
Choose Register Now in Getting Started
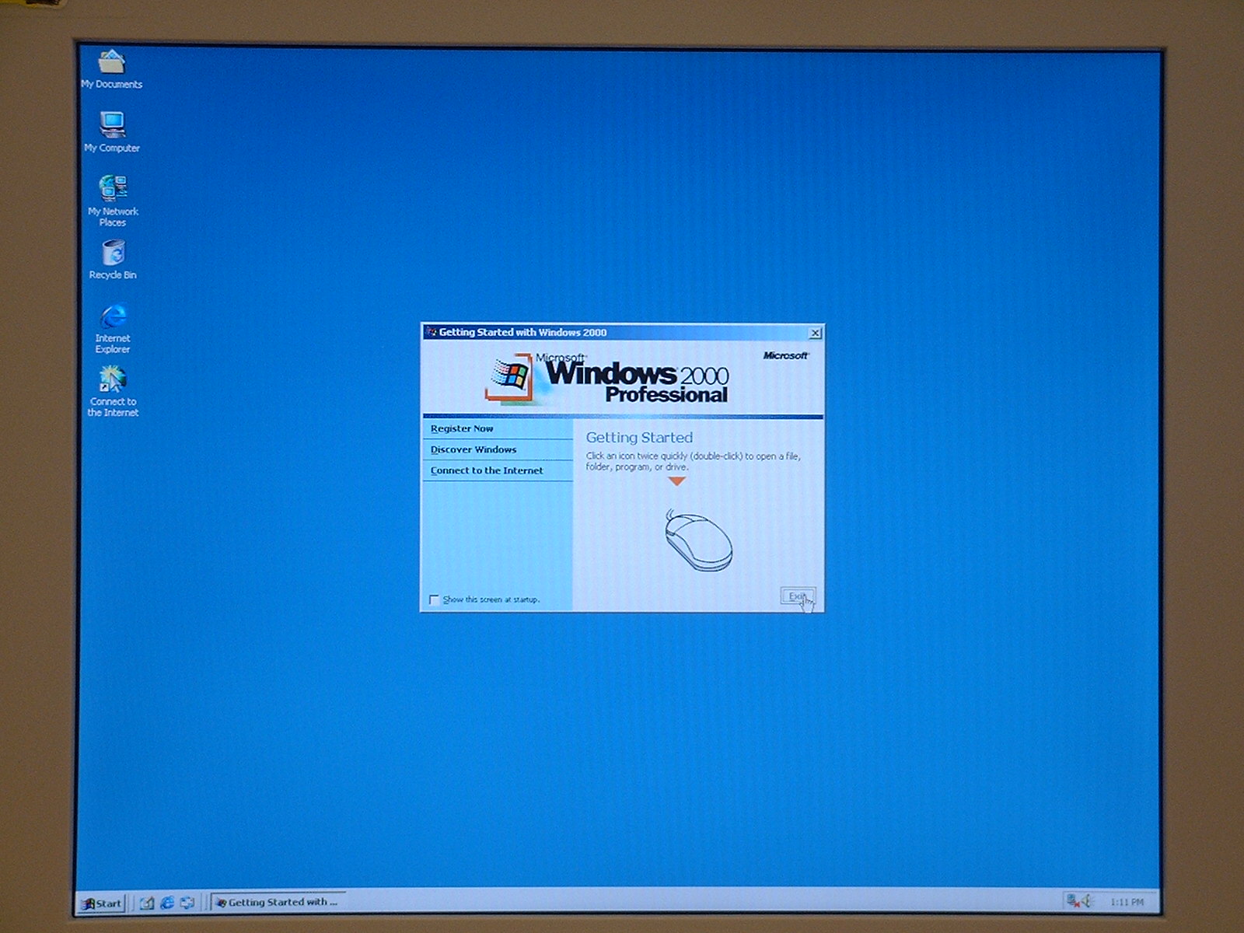(462, 428)
